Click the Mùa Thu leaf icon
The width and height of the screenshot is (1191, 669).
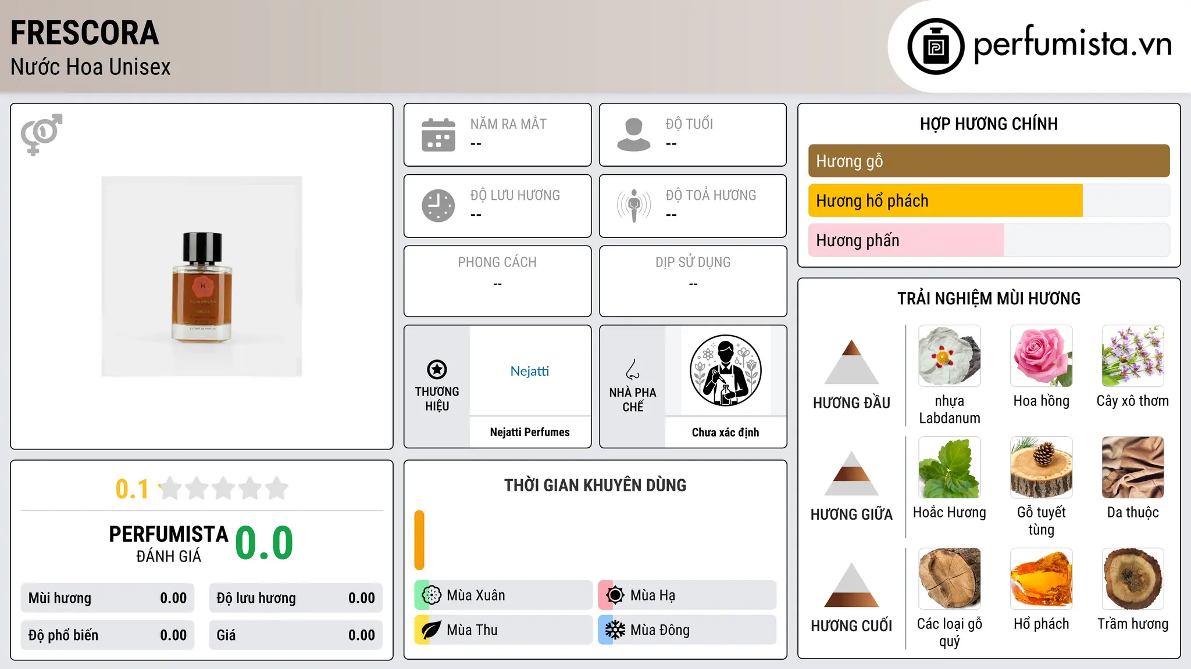point(431,630)
